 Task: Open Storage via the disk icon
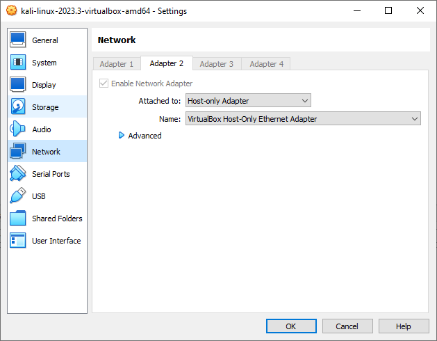pos(18,106)
